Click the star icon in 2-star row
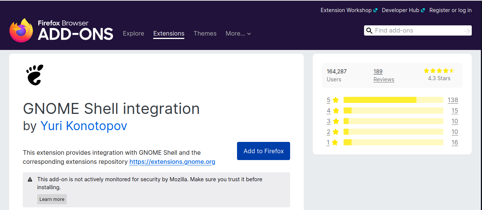The image size is (482, 210). coord(335,132)
